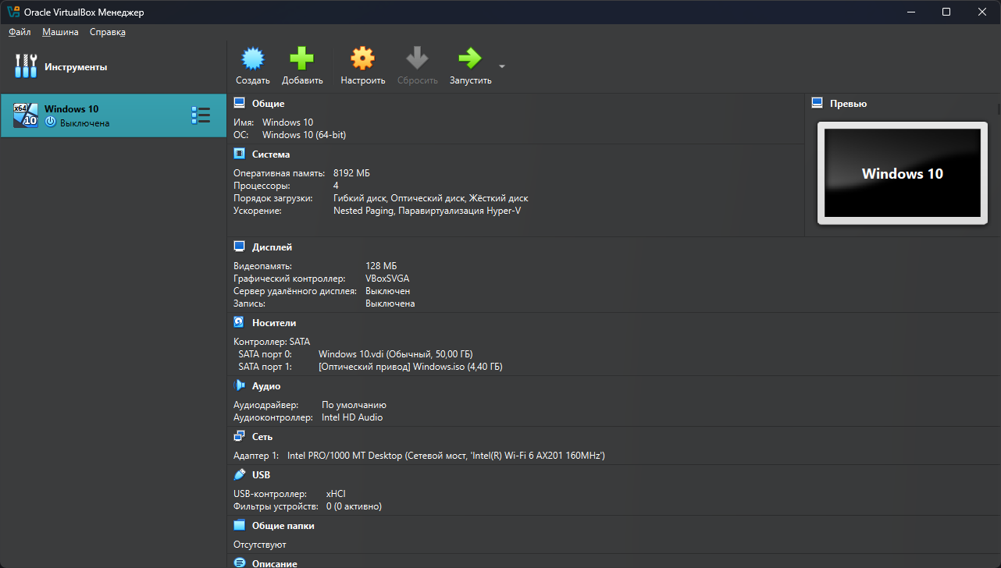The height and width of the screenshot is (568, 1001).
Task: Click the Превью header monitor icon
Action: click(x=818, y=103)
